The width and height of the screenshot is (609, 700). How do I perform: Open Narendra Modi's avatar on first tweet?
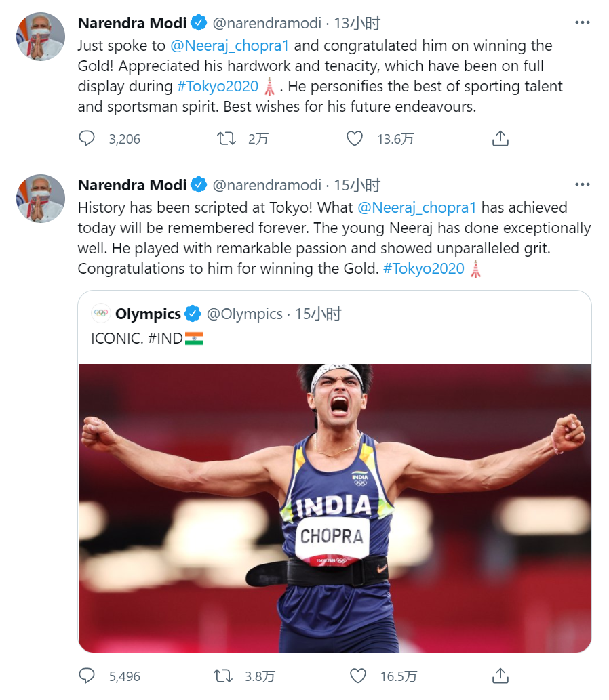click(x=41, y=37)
